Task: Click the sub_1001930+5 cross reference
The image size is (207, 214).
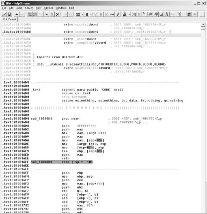Action: (x=126, y=122)
